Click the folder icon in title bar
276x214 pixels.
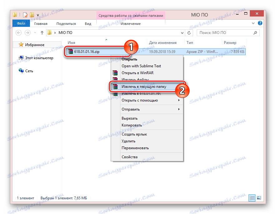(x=15, y=15)
